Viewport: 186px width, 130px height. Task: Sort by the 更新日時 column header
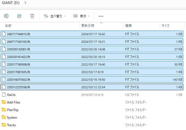pos(88,26)
